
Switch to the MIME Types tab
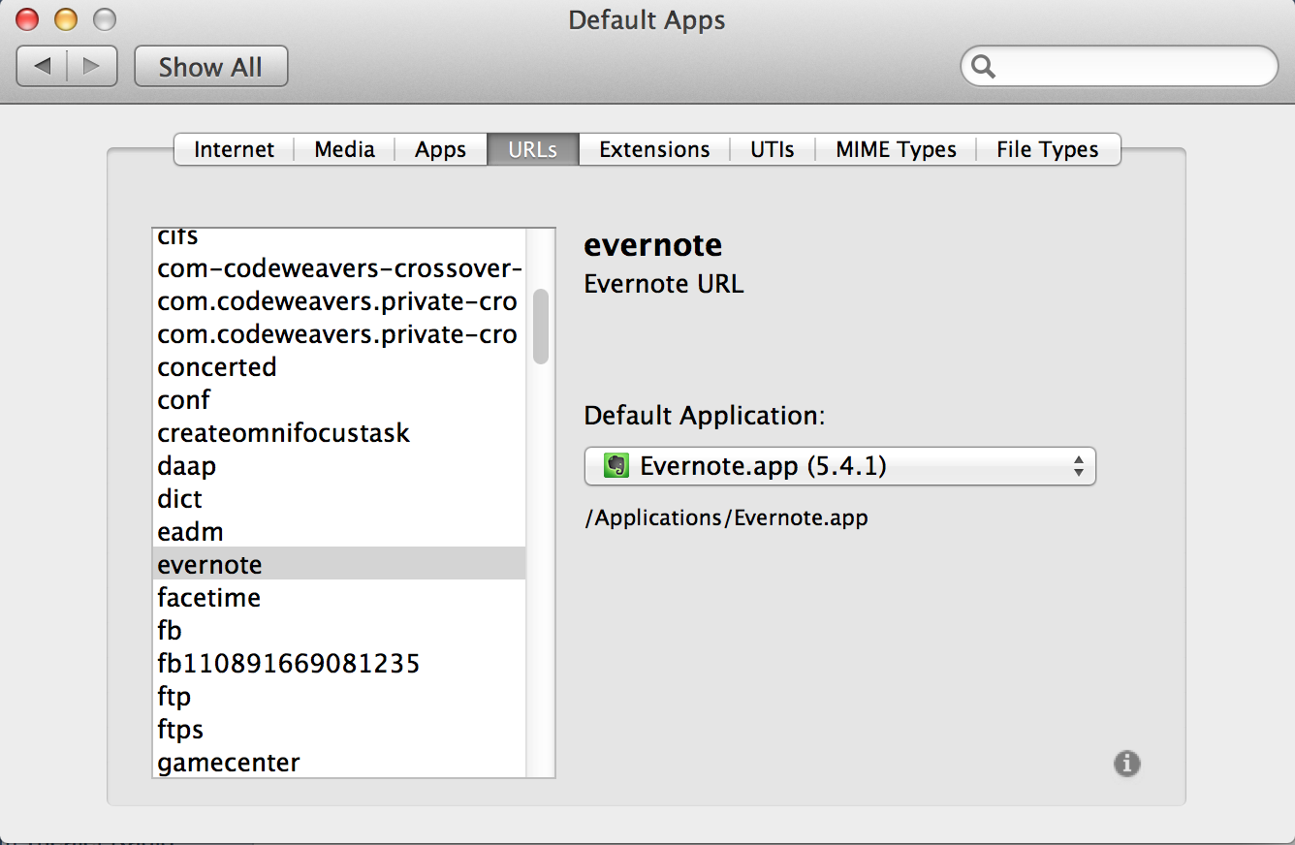(x=896, y=149)
